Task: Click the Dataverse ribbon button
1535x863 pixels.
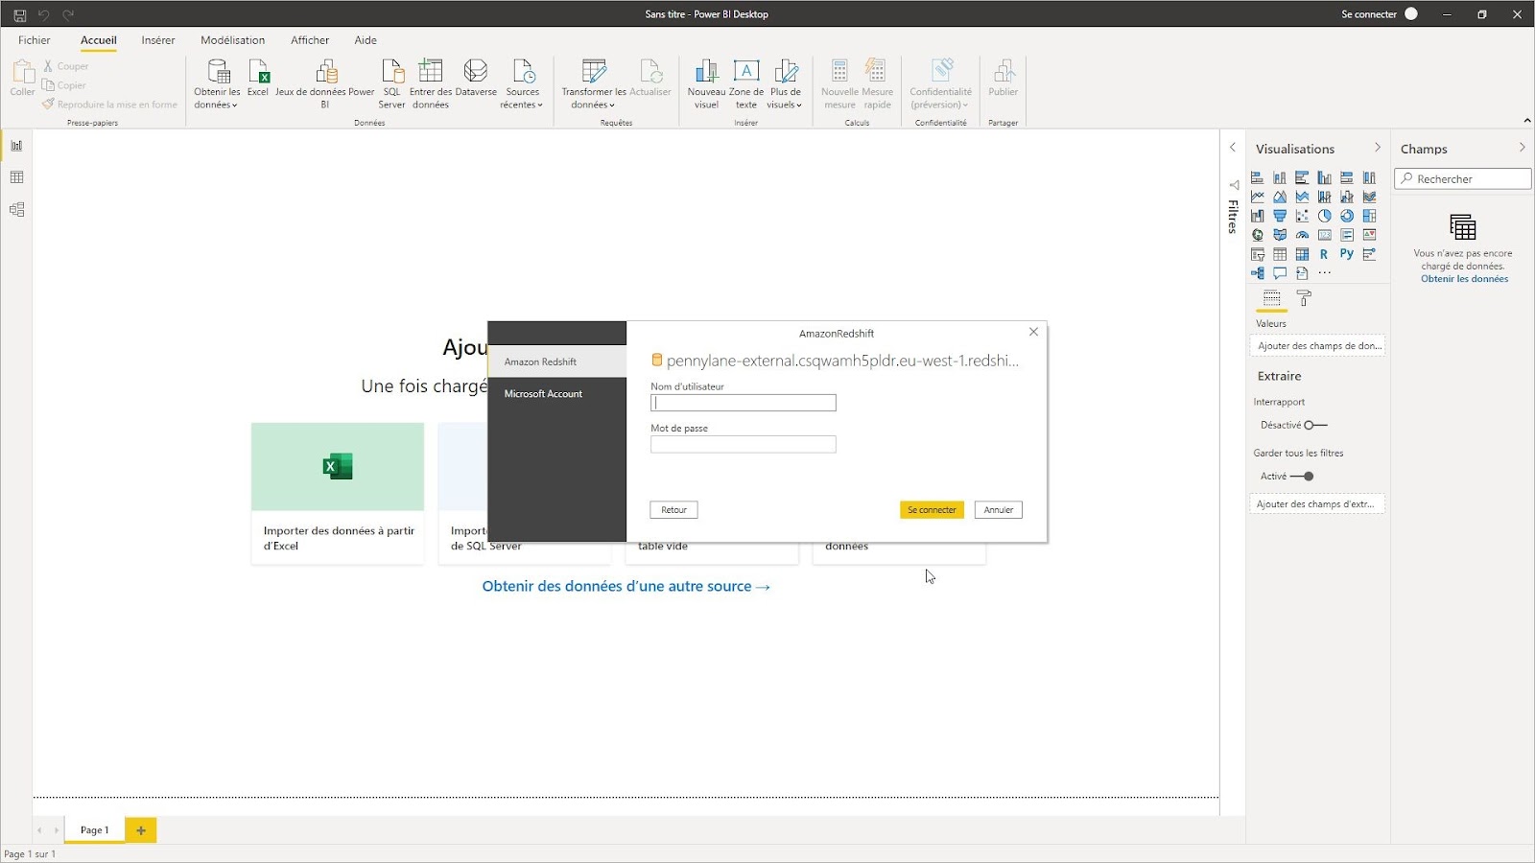Action: click(476, 78)
